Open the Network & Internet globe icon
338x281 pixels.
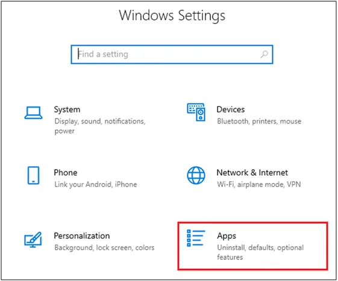196,175
